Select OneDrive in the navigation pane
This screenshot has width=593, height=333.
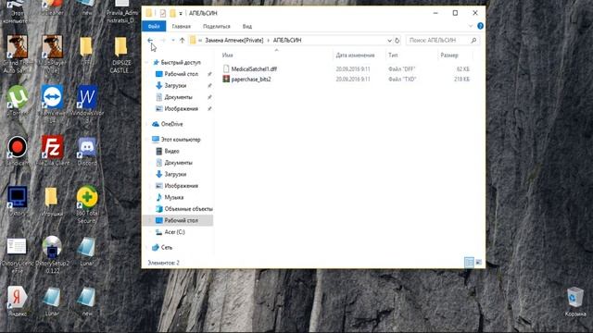171,124
